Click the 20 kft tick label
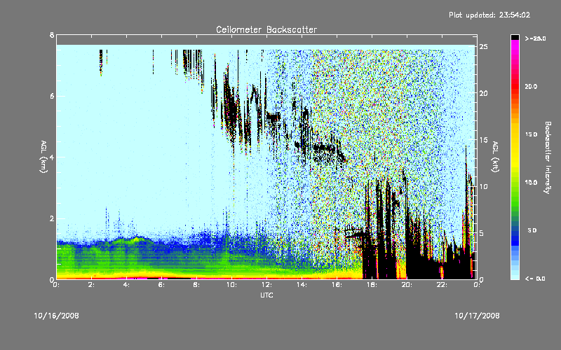 click(x=483, y=93)
